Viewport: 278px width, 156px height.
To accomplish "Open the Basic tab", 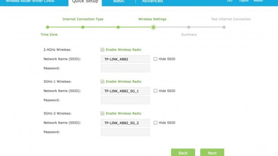I will [x=119, y=2].
